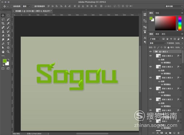
Task: Select the 图层 panel tab
Action: pyautogui.click(x=151, y=34)
